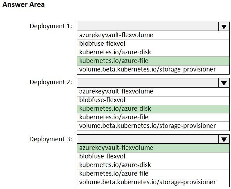The width and height of the screenshot is (231, 189).
Task: Choose kubernetes.io/azure-disk for Deployment 1
Action: [153, 52]
